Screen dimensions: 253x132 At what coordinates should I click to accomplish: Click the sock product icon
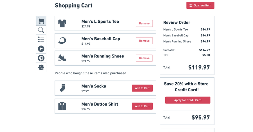62,88
